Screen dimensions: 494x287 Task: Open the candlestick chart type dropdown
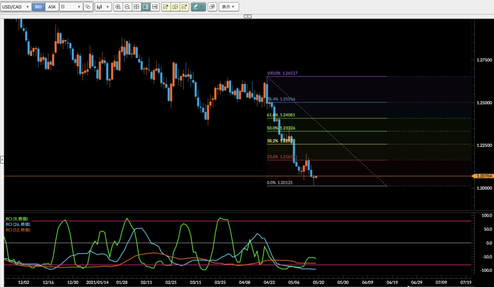click(103, 7)
